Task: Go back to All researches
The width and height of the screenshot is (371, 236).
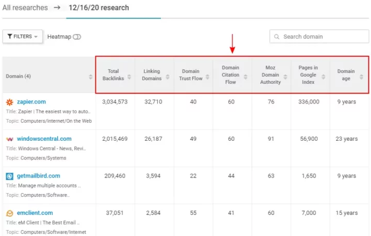Action: 25,8
